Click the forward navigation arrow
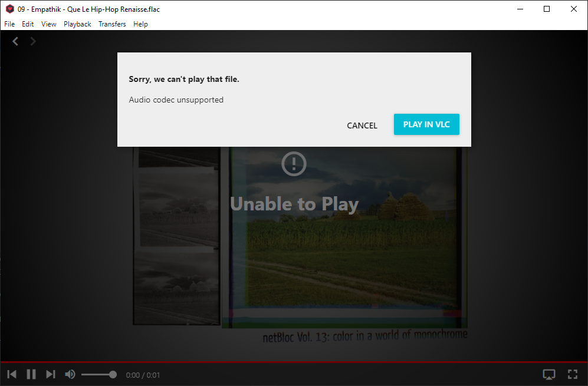The width and height of the screenshot is (588, 386). [33, 41]
